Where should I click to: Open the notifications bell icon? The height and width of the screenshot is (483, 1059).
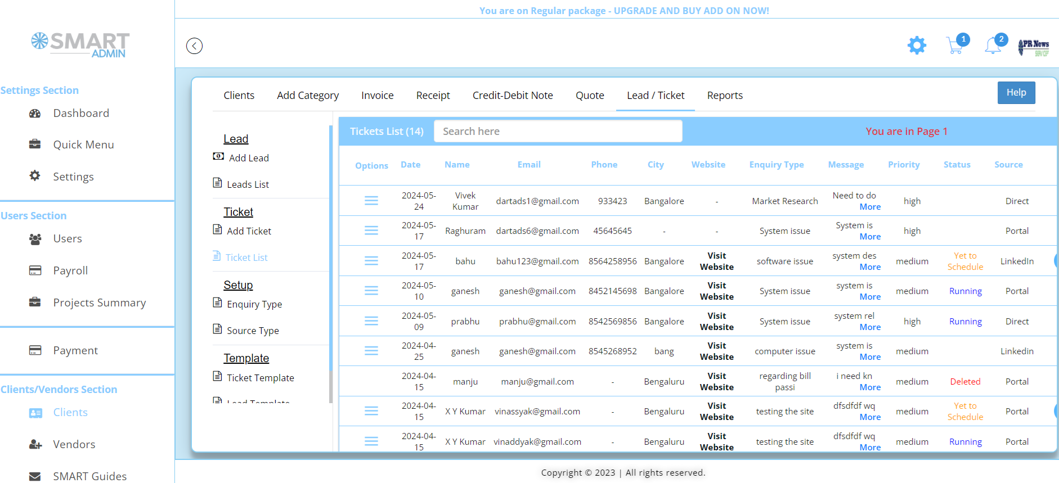click(993, 46)
